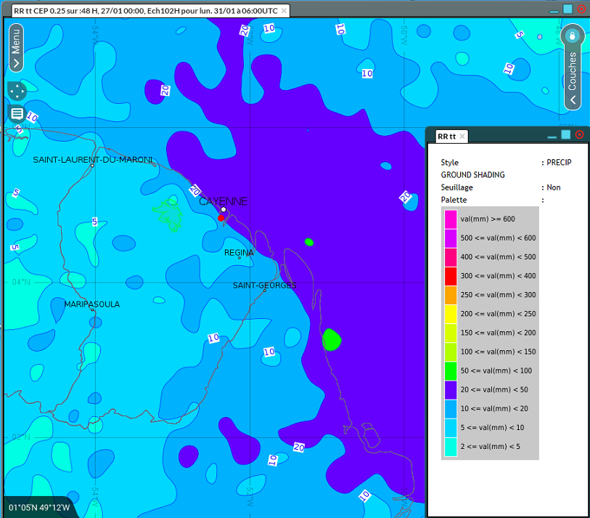
Task: Close the RR tt tab via its x
Action: pyautogui.click(x=462, y=136)
